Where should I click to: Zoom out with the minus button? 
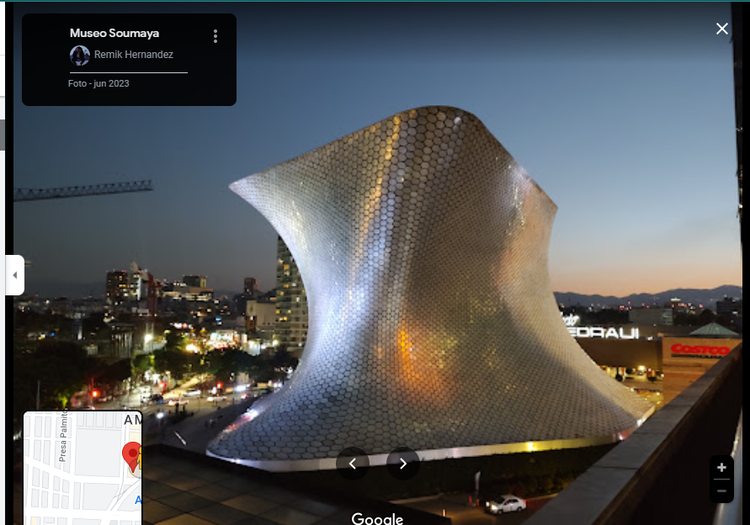pyautogui.click(x=721, y=491)
